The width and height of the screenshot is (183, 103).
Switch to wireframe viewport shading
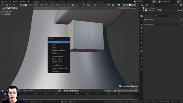[127, 5]
